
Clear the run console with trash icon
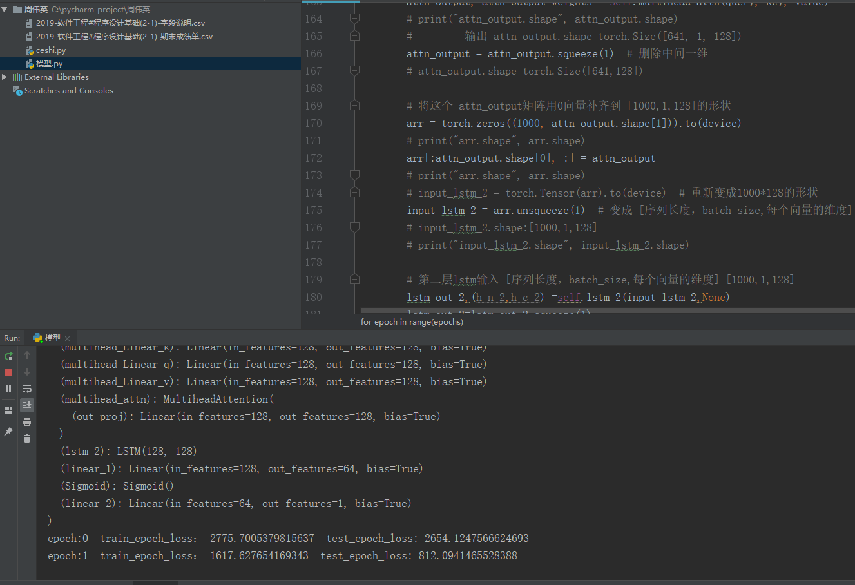pyautogui.click(x=26, y=438)
